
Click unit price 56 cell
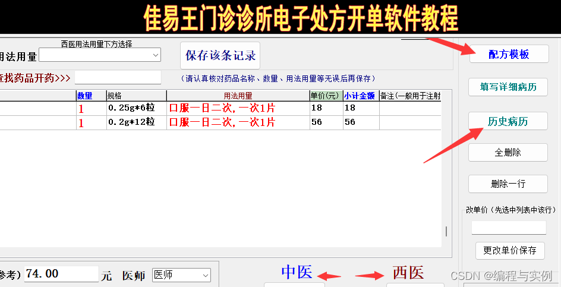326,122
